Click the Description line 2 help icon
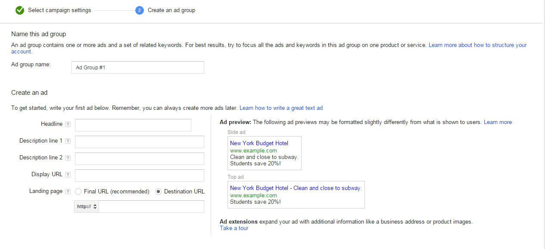Screen dimensions: 545x249 click(x=68, y=157)
